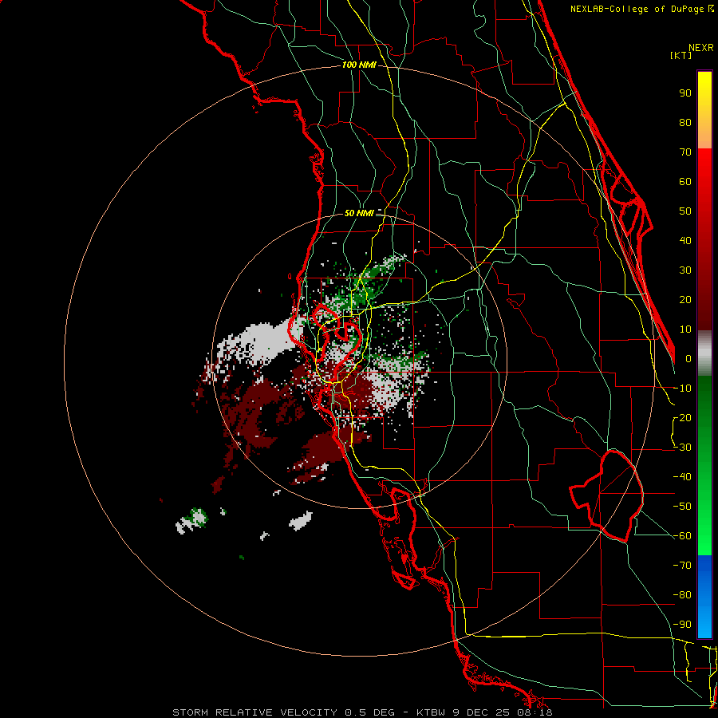This screenshot has height=718, width=718.
Task: Click the blue segment of the velocity color bar
Action: click(704, 597)
